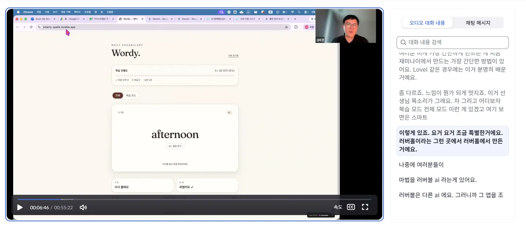526x247 pixels.
Task: Click the 'n.' part-of-speech badge
Action: tap(229, 113)
